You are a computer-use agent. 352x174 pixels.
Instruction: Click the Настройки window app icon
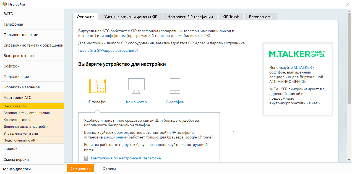click(x=4, y=4)
